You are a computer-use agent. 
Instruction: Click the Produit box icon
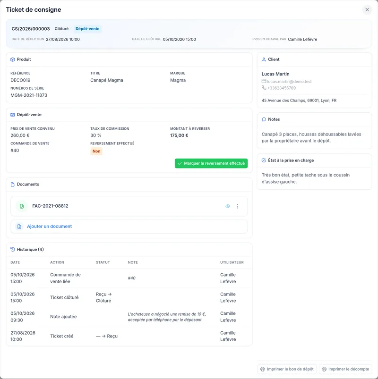(13, 59)
